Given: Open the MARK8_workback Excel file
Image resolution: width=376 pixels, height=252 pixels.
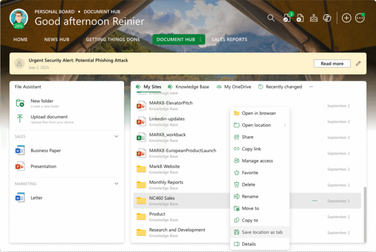Looking at the screenshot, I should pos(167,135).
